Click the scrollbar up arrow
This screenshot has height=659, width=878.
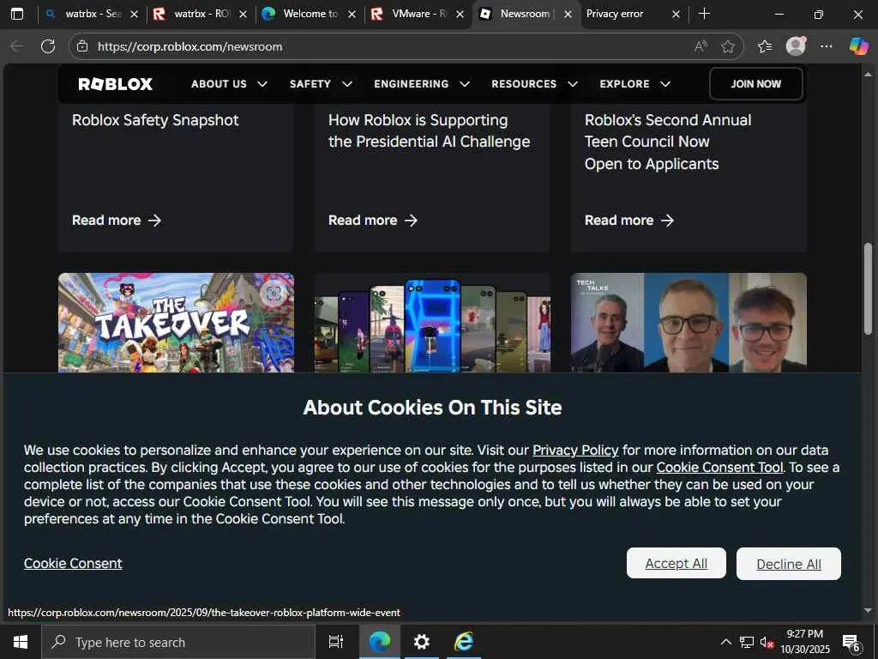click(x=868, y=74)
